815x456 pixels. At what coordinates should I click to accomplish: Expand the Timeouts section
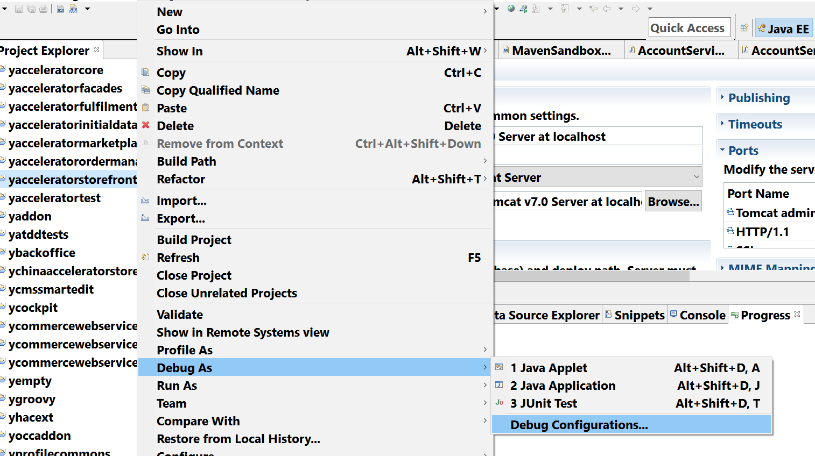pos(755,124)
